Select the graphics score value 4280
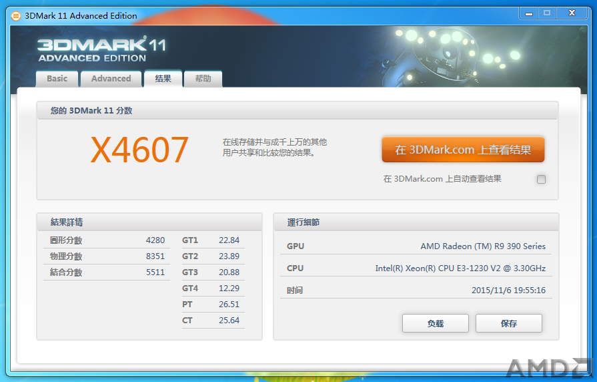The width and height of the screenshot is (597, 382). (x=155, y=240)
